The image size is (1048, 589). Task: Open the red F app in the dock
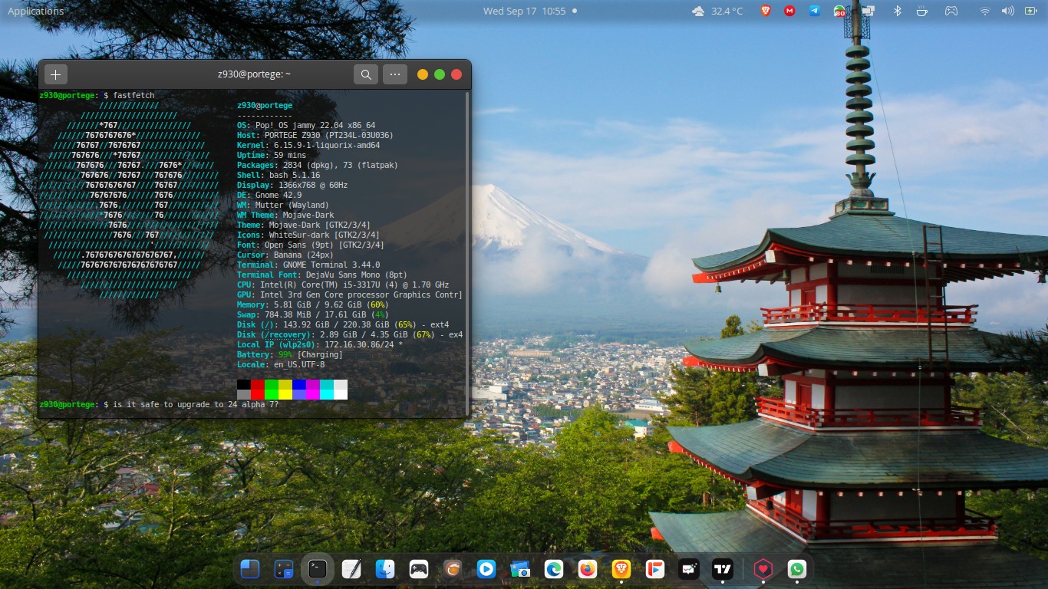pyautogui.click(x=654, y=569)
